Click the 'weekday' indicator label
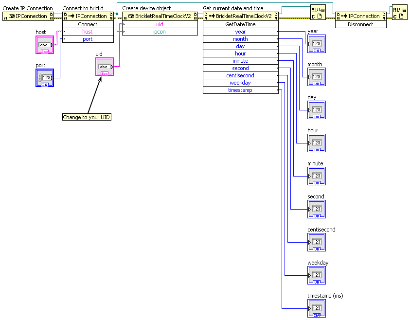Image resolution: width=410 pixels, height=320 pixels. click(x=318, y=263)
